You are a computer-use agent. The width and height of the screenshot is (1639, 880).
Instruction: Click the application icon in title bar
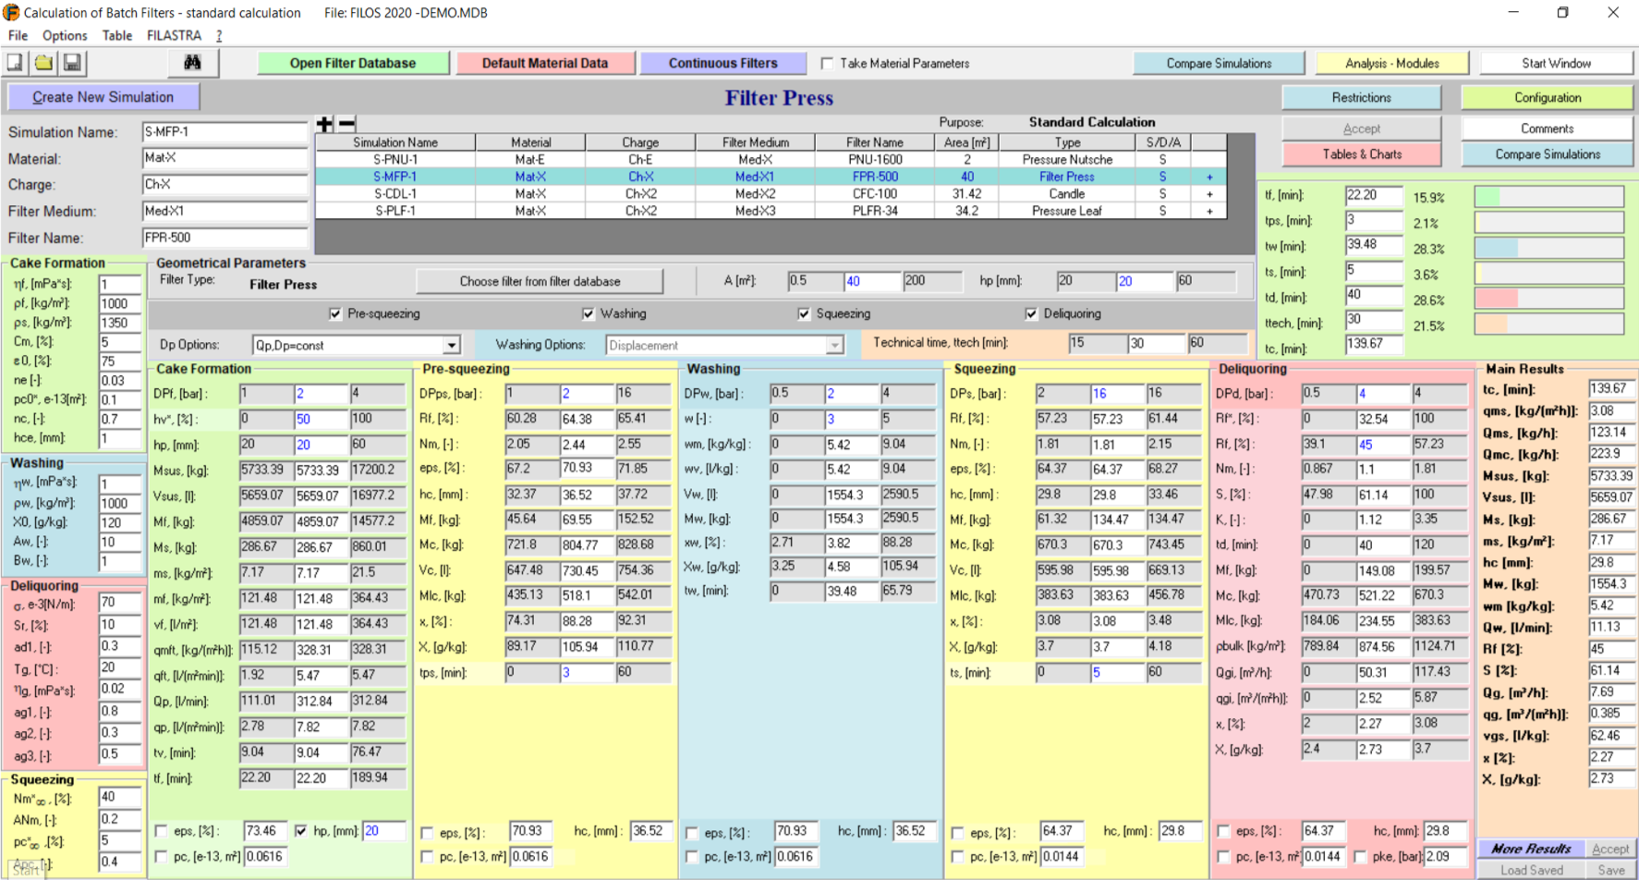[12, 13]
